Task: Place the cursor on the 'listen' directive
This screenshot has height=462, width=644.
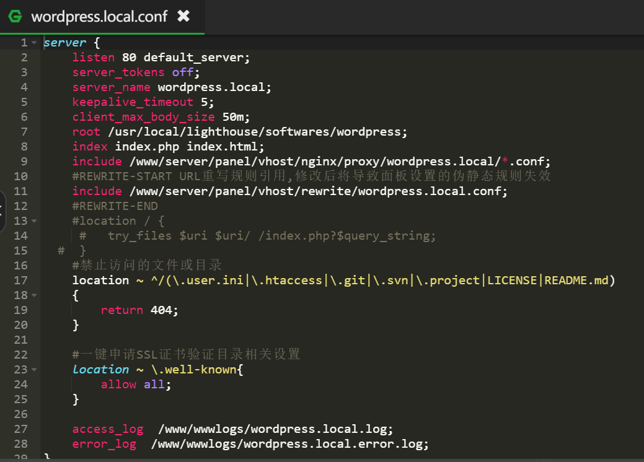Action: tap(94, 58)
